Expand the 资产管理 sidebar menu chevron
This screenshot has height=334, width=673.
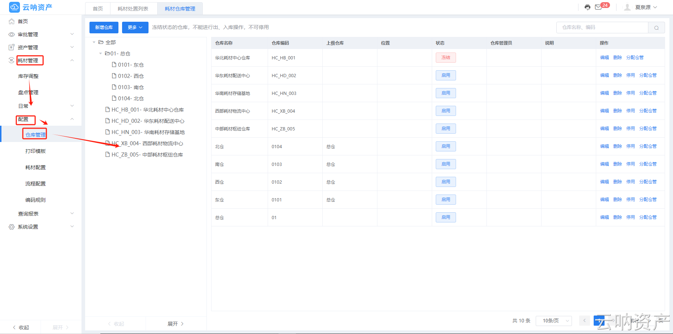point(72,47)
